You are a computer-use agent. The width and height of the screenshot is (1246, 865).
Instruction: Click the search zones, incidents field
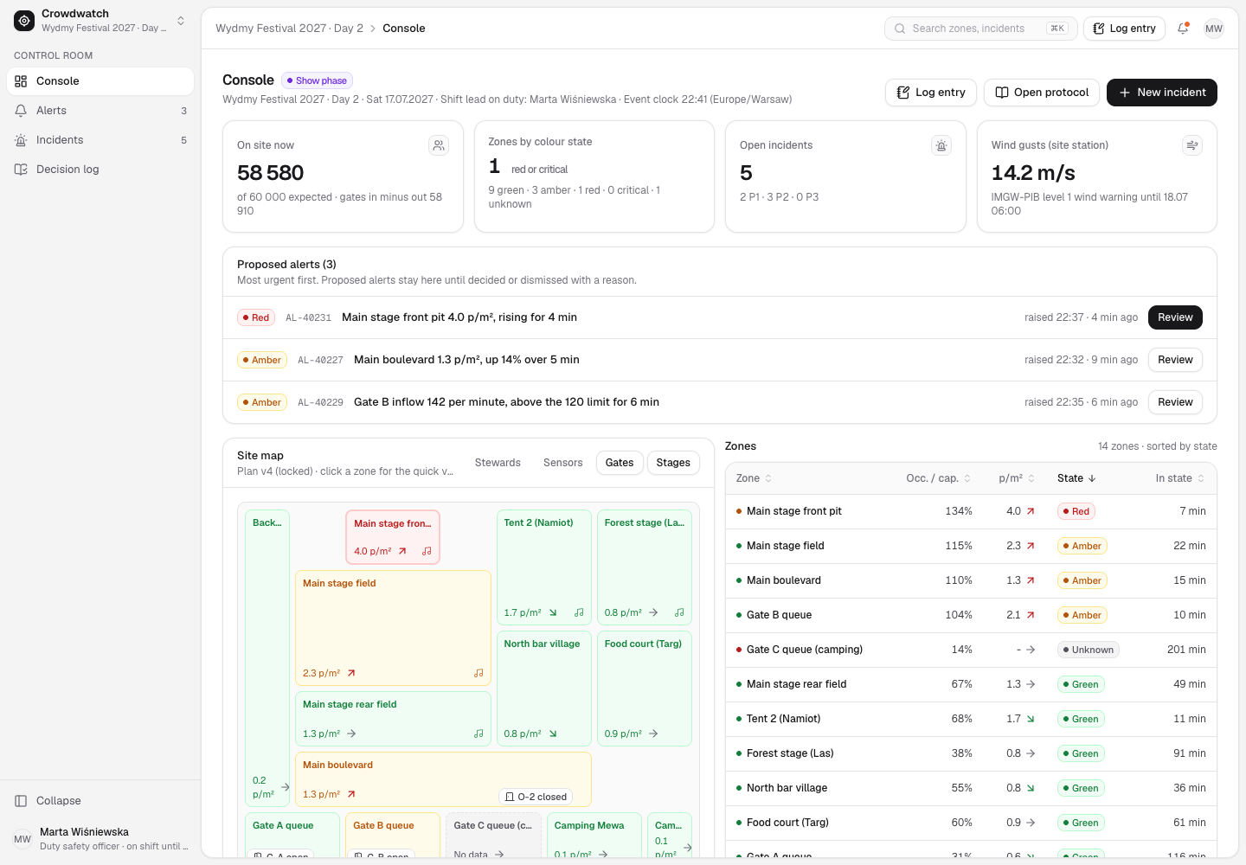tap(980, 29)
